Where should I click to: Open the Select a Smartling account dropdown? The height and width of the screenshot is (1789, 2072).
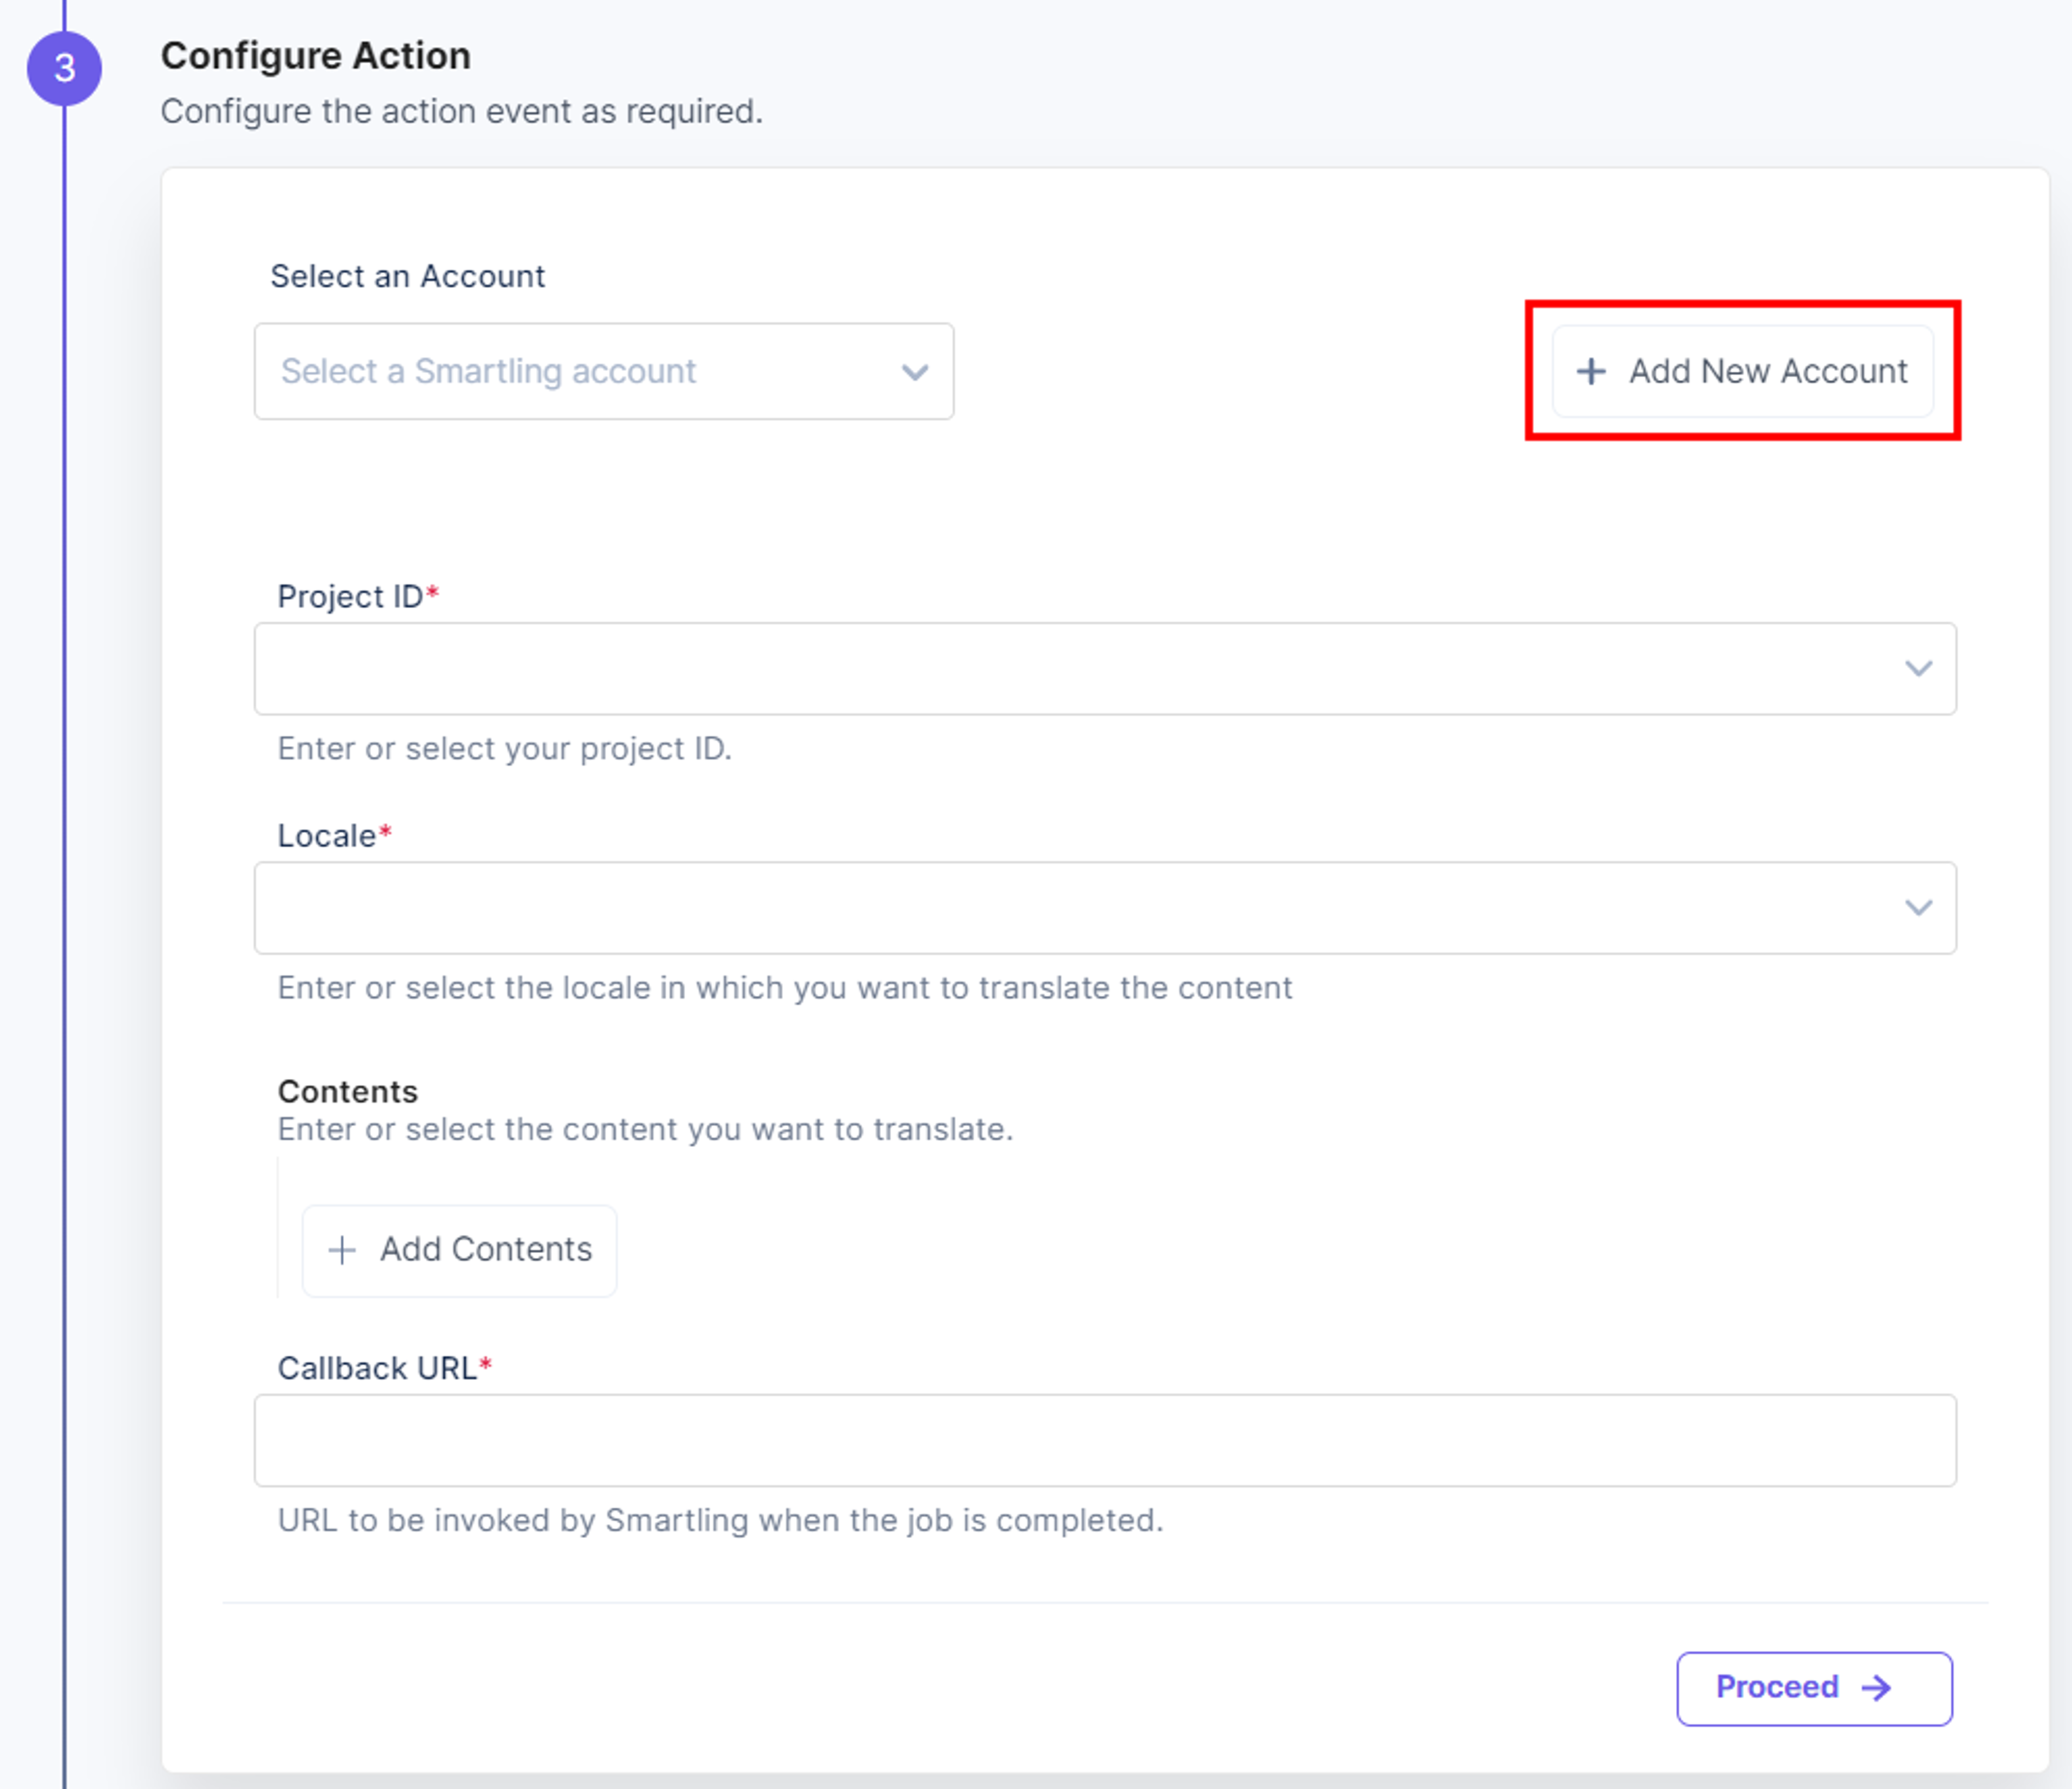pos(604,371)
